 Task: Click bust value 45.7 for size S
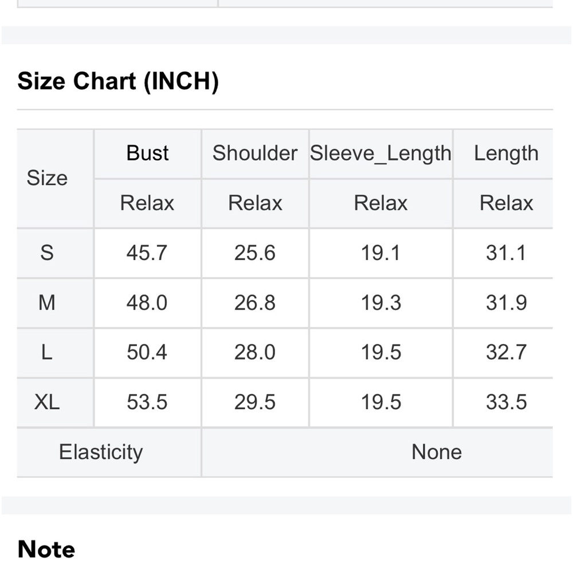click(x=147, y=253)
